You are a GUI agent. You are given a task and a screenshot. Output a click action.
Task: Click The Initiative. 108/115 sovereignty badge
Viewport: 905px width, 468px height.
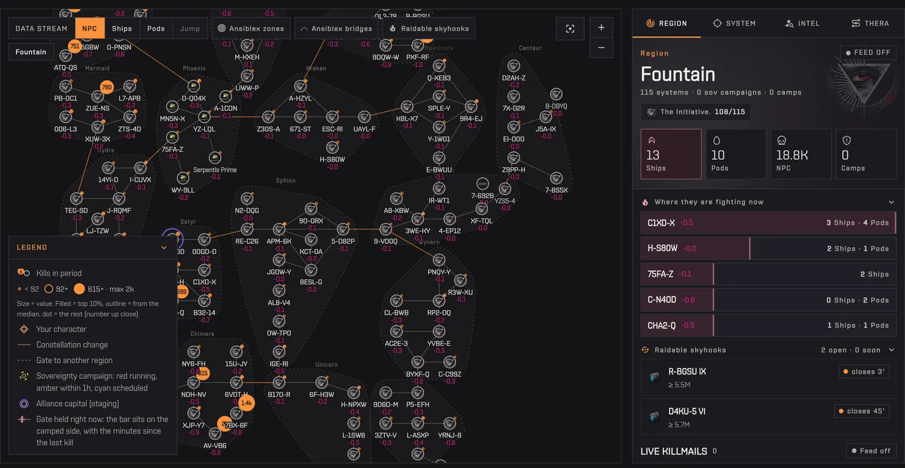coord(696,112)
